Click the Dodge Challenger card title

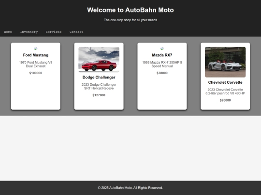[99, 77]
